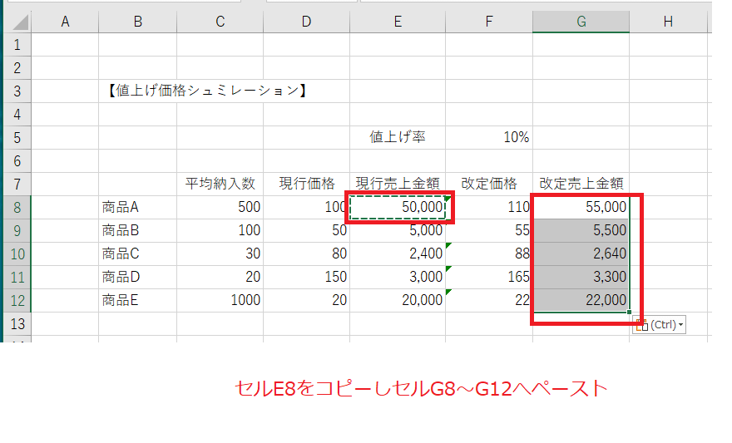
Task: Select revised price cell 110
Action: coord(489,208)
